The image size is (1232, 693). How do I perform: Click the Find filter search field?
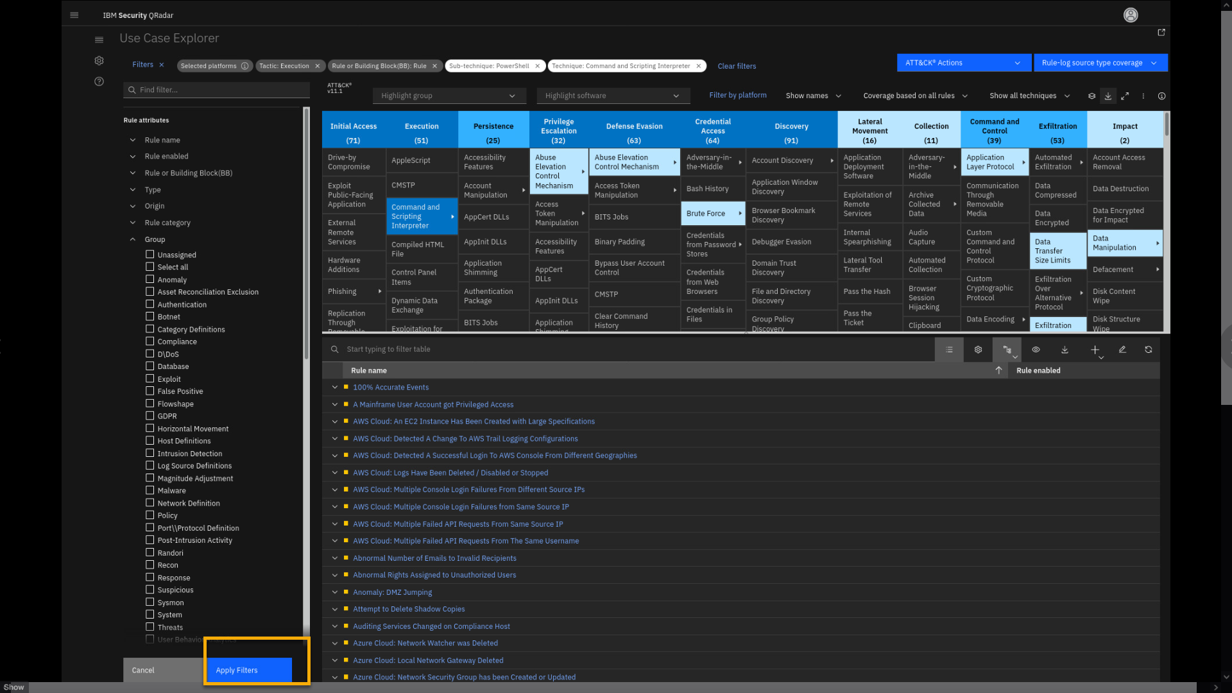point(218,90)
